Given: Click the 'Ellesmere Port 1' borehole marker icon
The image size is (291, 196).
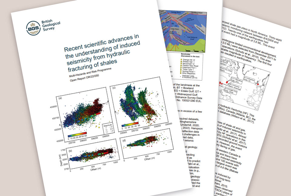Looking at the screenshot, I should click(181, 67).
